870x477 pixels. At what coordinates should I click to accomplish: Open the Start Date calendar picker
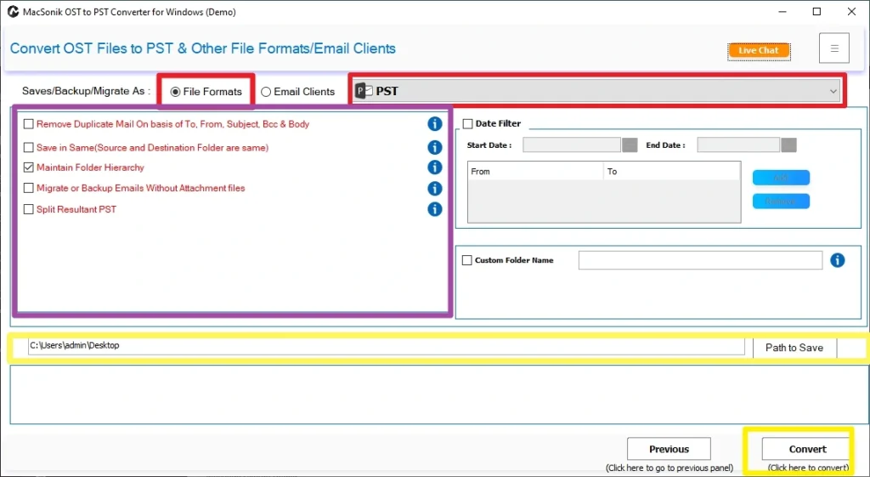click(630, 145)
